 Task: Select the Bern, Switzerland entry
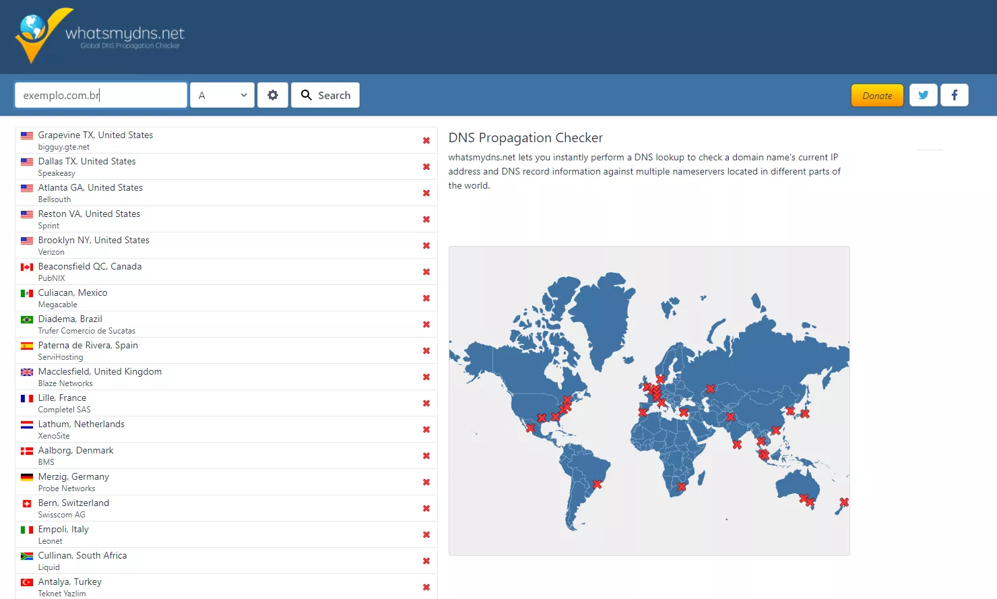(x=226, y=508)
